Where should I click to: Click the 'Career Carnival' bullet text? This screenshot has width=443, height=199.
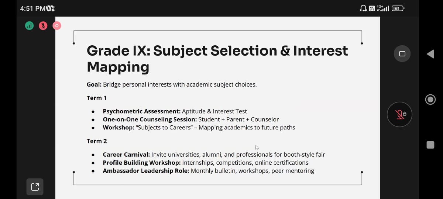[x=126, y=154]
